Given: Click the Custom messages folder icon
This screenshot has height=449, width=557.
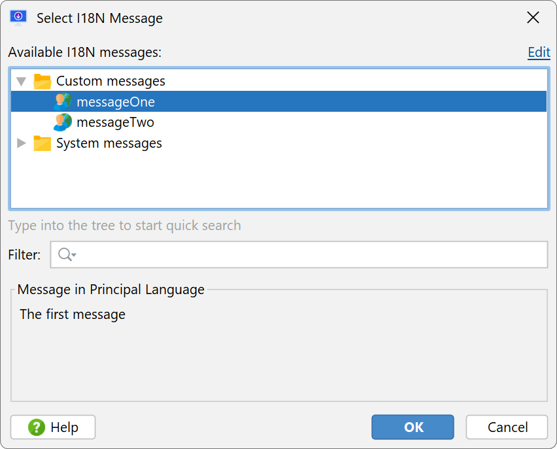Looking at the screenshot, I should click(42, 81).
